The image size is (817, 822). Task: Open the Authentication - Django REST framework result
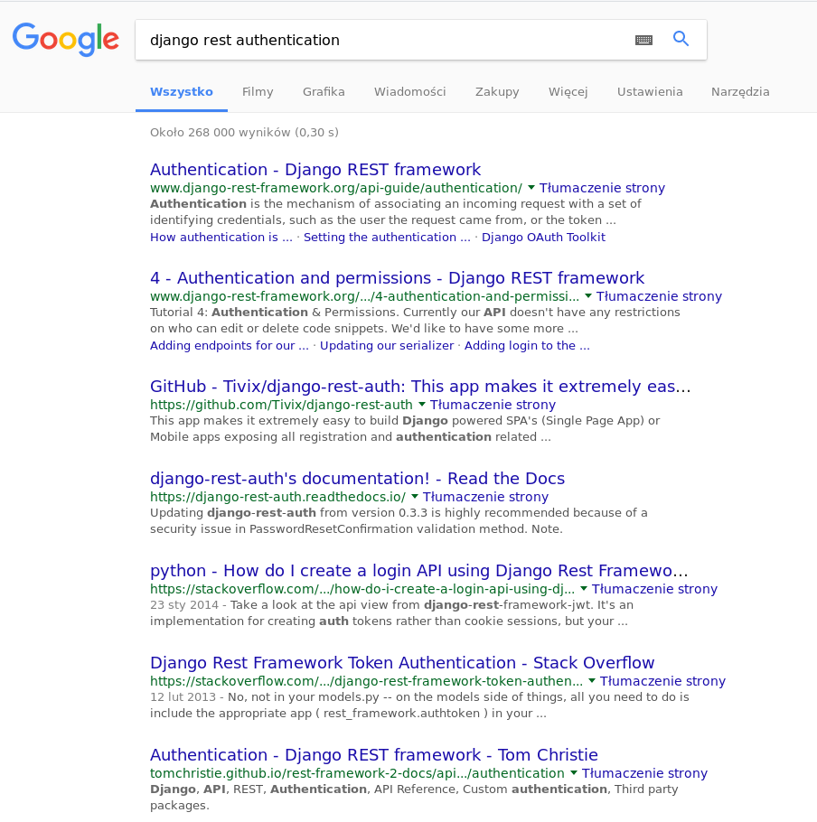315,170
